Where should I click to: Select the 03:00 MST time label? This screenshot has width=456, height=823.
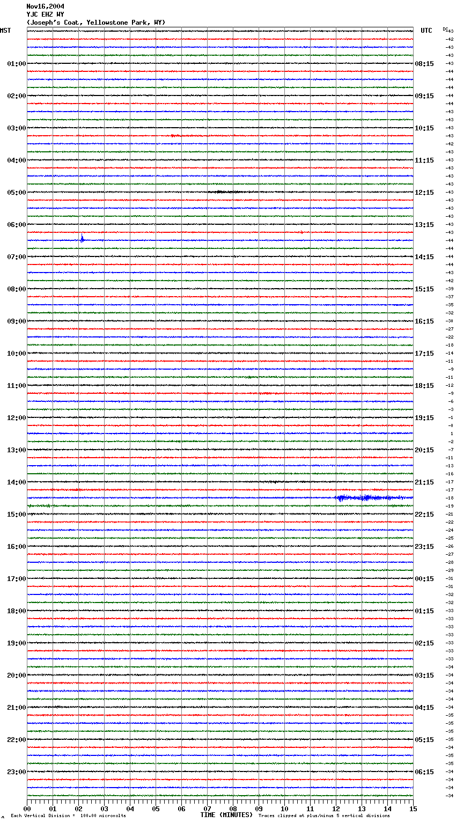pos(17,128)
